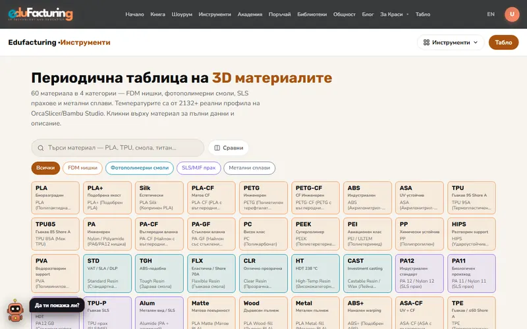Open the PA11 SLS powder card
Screen dimensions: 527x329
click(x=472, y=273)
